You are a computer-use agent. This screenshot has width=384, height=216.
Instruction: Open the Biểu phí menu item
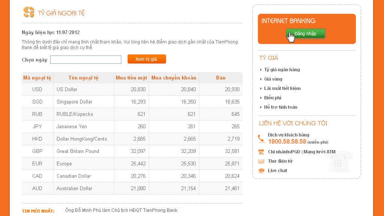point(273,98)
